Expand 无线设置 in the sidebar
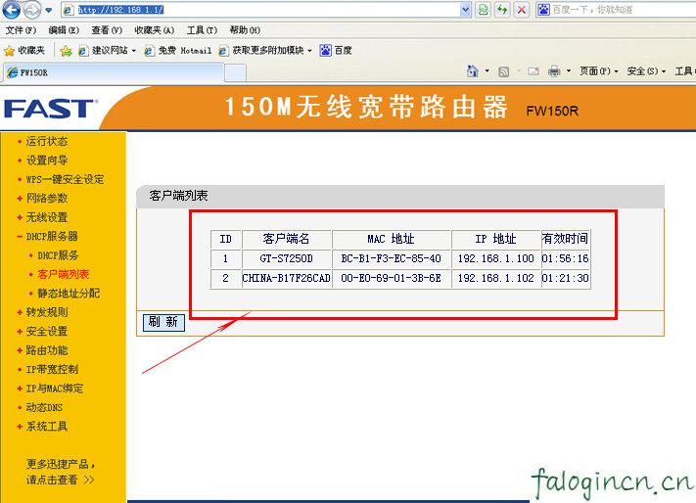 pos(47,217)
